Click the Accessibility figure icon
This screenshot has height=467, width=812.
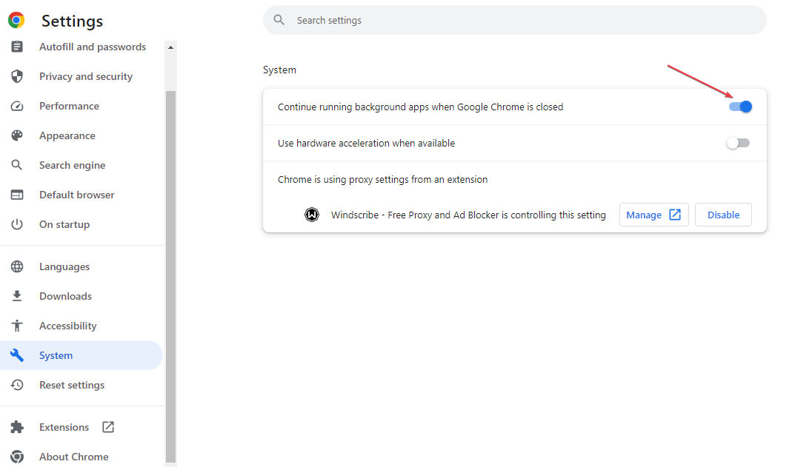coord(17,326)
